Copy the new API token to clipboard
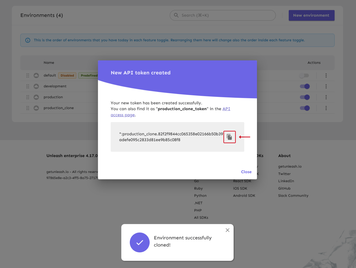 coord(229,137)
